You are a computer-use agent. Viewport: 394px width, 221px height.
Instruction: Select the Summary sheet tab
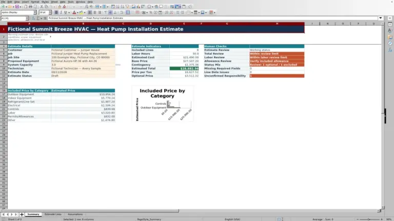[x=33, y=214]
